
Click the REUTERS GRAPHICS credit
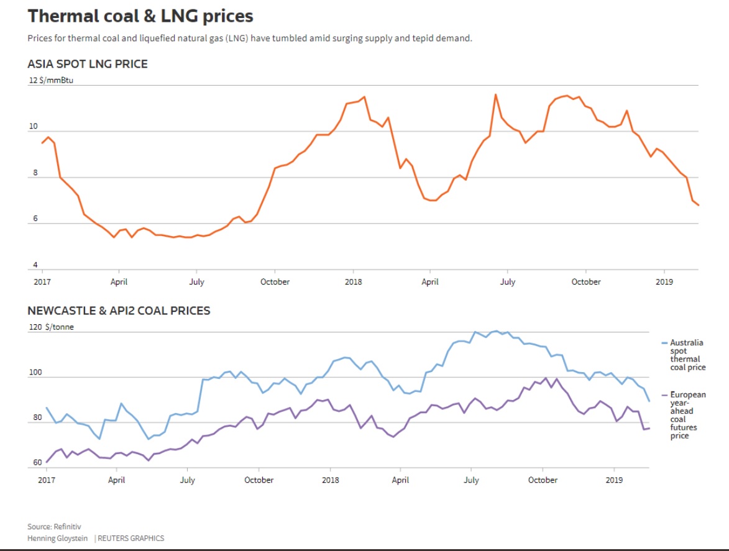tap(131, 538)
